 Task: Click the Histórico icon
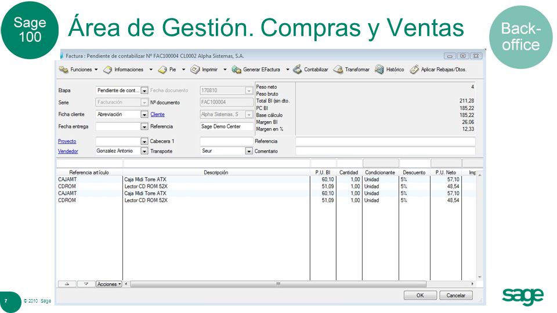(x=379, y=70)
